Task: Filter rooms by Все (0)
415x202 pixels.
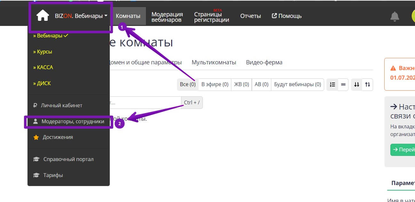Action: (188, 85)
